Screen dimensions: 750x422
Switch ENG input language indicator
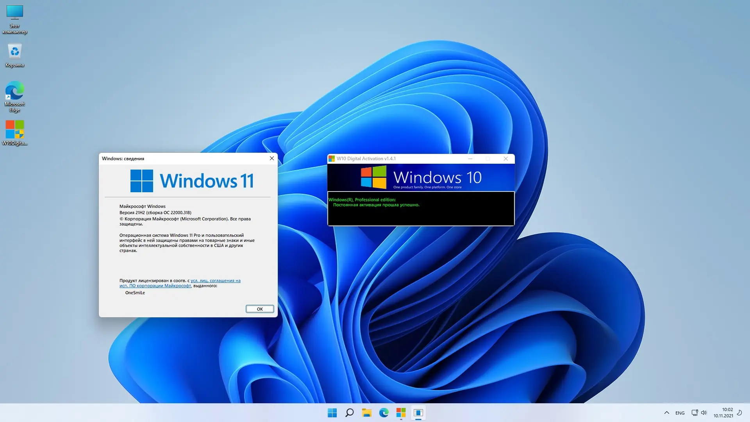coord(680,413)
